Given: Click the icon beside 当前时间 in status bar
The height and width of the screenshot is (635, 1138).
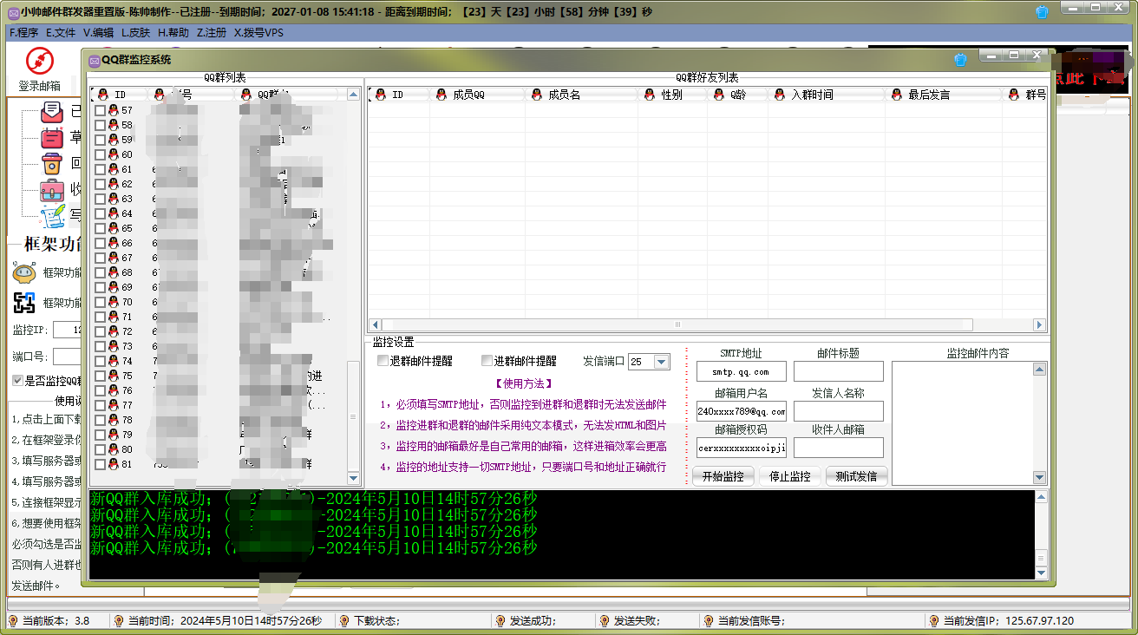Looking at the screenshot, I should pos(119,621).
